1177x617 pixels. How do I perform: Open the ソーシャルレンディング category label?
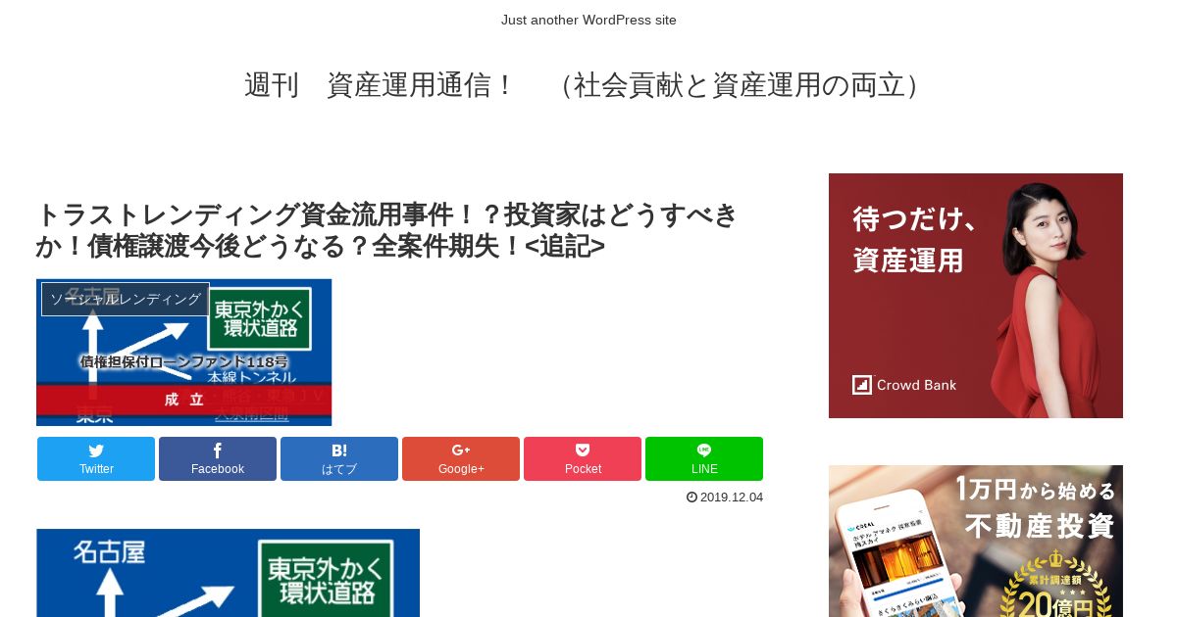(126, 299)
